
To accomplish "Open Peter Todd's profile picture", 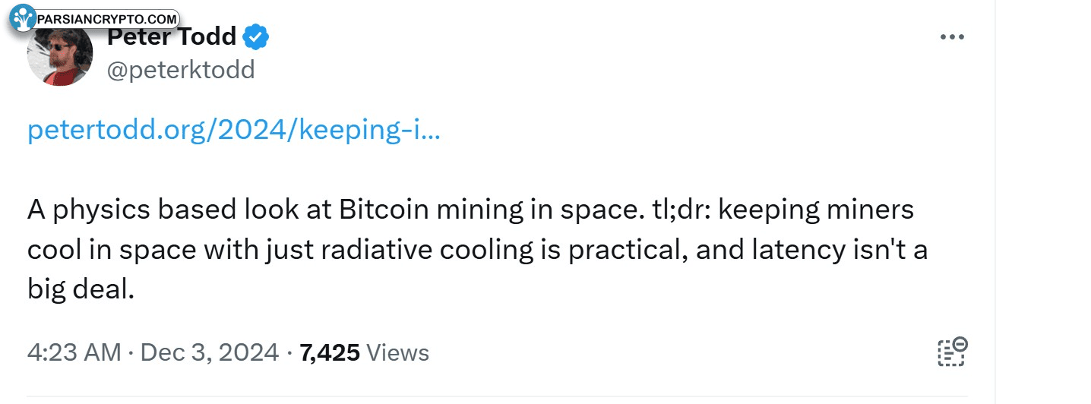I will pyautogui.click(x=60, y=55).
